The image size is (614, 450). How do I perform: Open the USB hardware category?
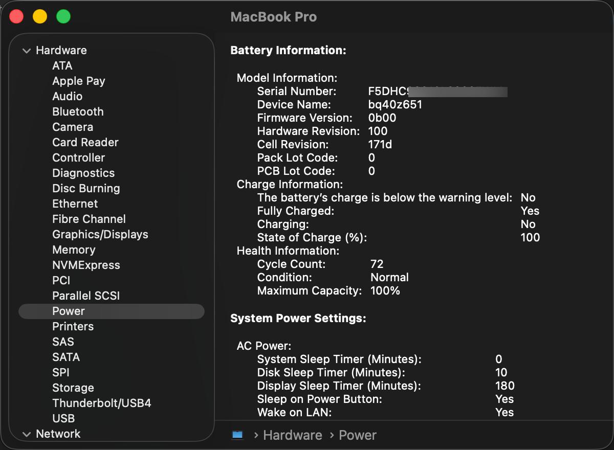click(x=63, y=418)
